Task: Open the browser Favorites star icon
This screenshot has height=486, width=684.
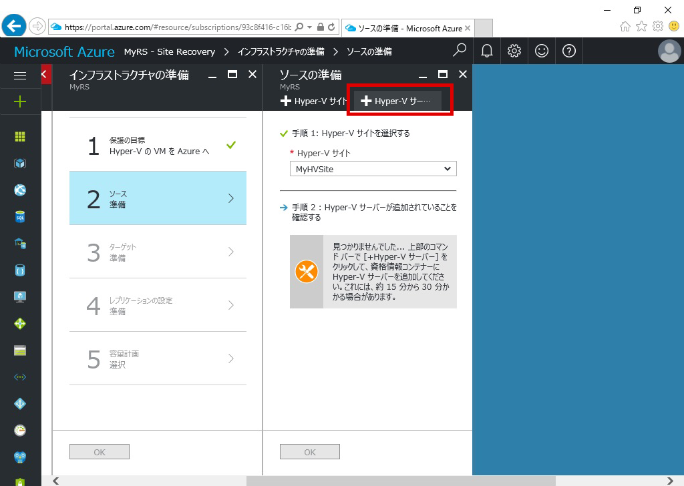Action: 641,27
